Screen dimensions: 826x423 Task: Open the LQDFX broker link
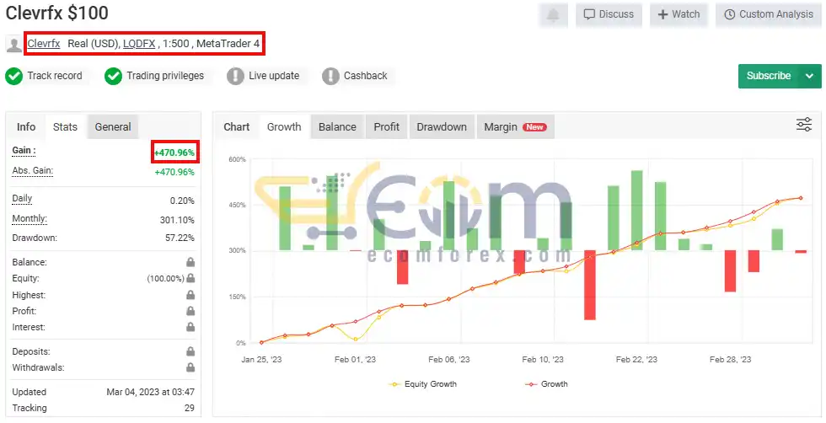point(139,44)
